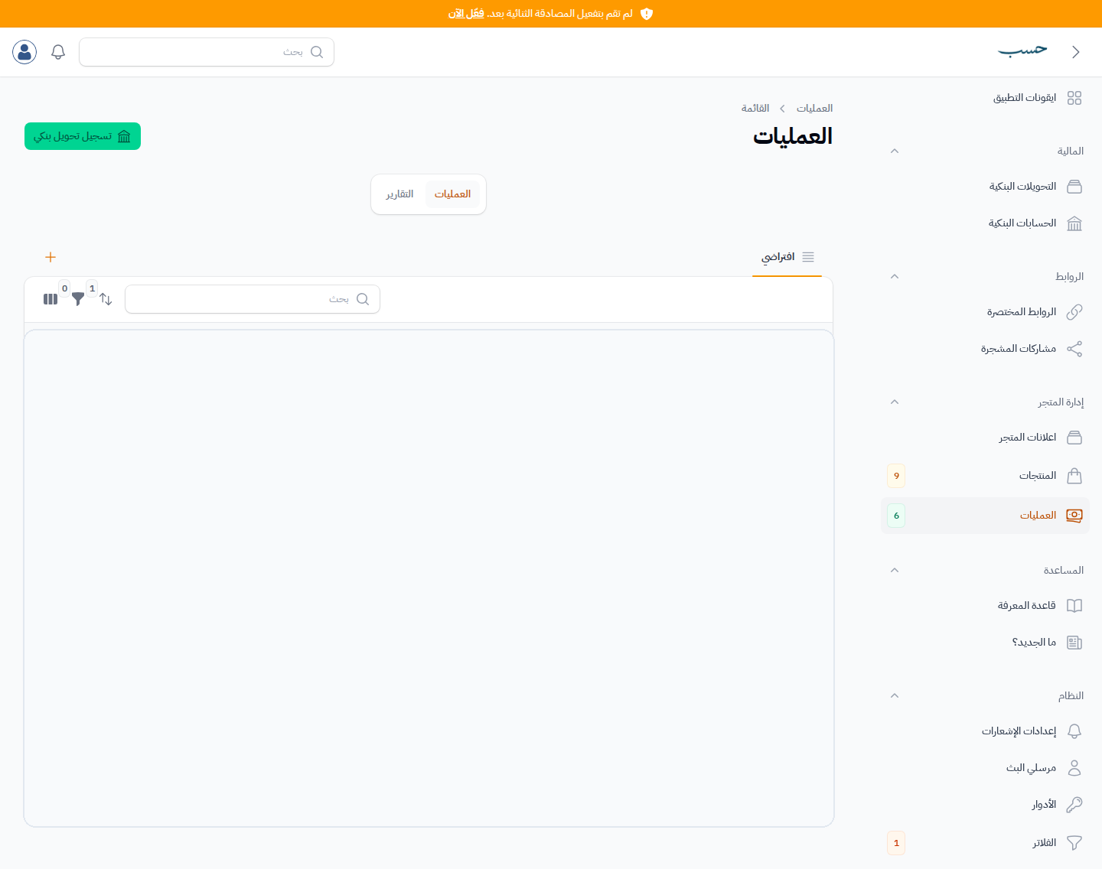Open إعدادات الإشعارات bell icon
The width and height of the screenshot is (1102, 869).
(x=1074, y=731)
